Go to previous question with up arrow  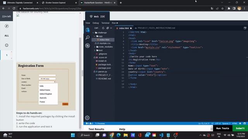coord(11,52)
